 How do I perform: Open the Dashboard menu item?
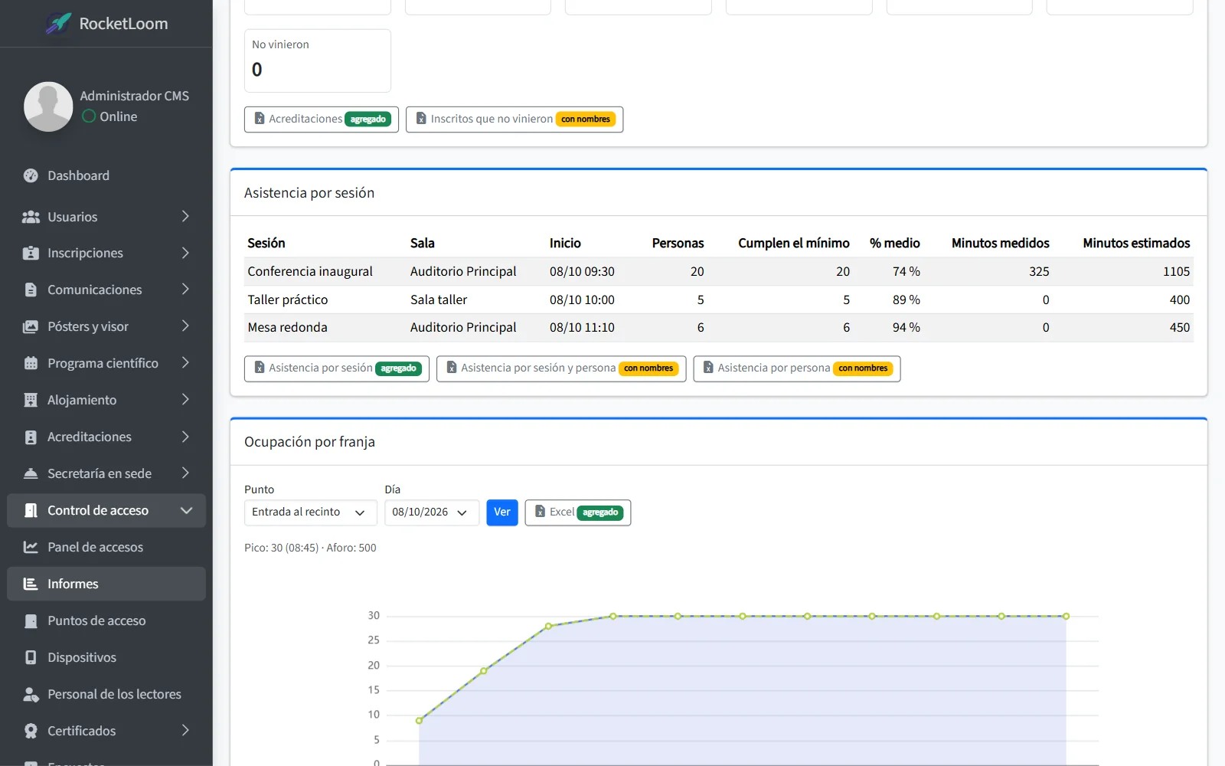coord(106,175)
